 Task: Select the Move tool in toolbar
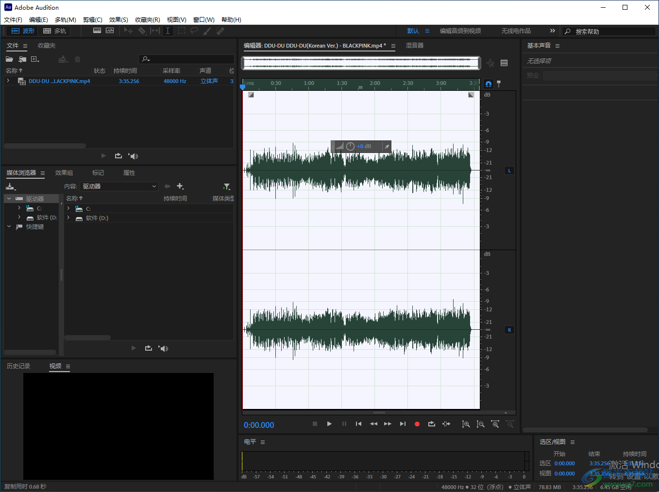pyautogui.click(x=128, y=31)
